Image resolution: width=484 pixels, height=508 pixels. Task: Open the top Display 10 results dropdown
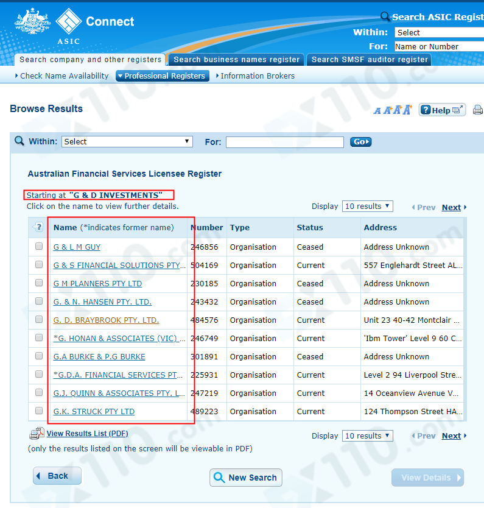[x=368, y=206]
